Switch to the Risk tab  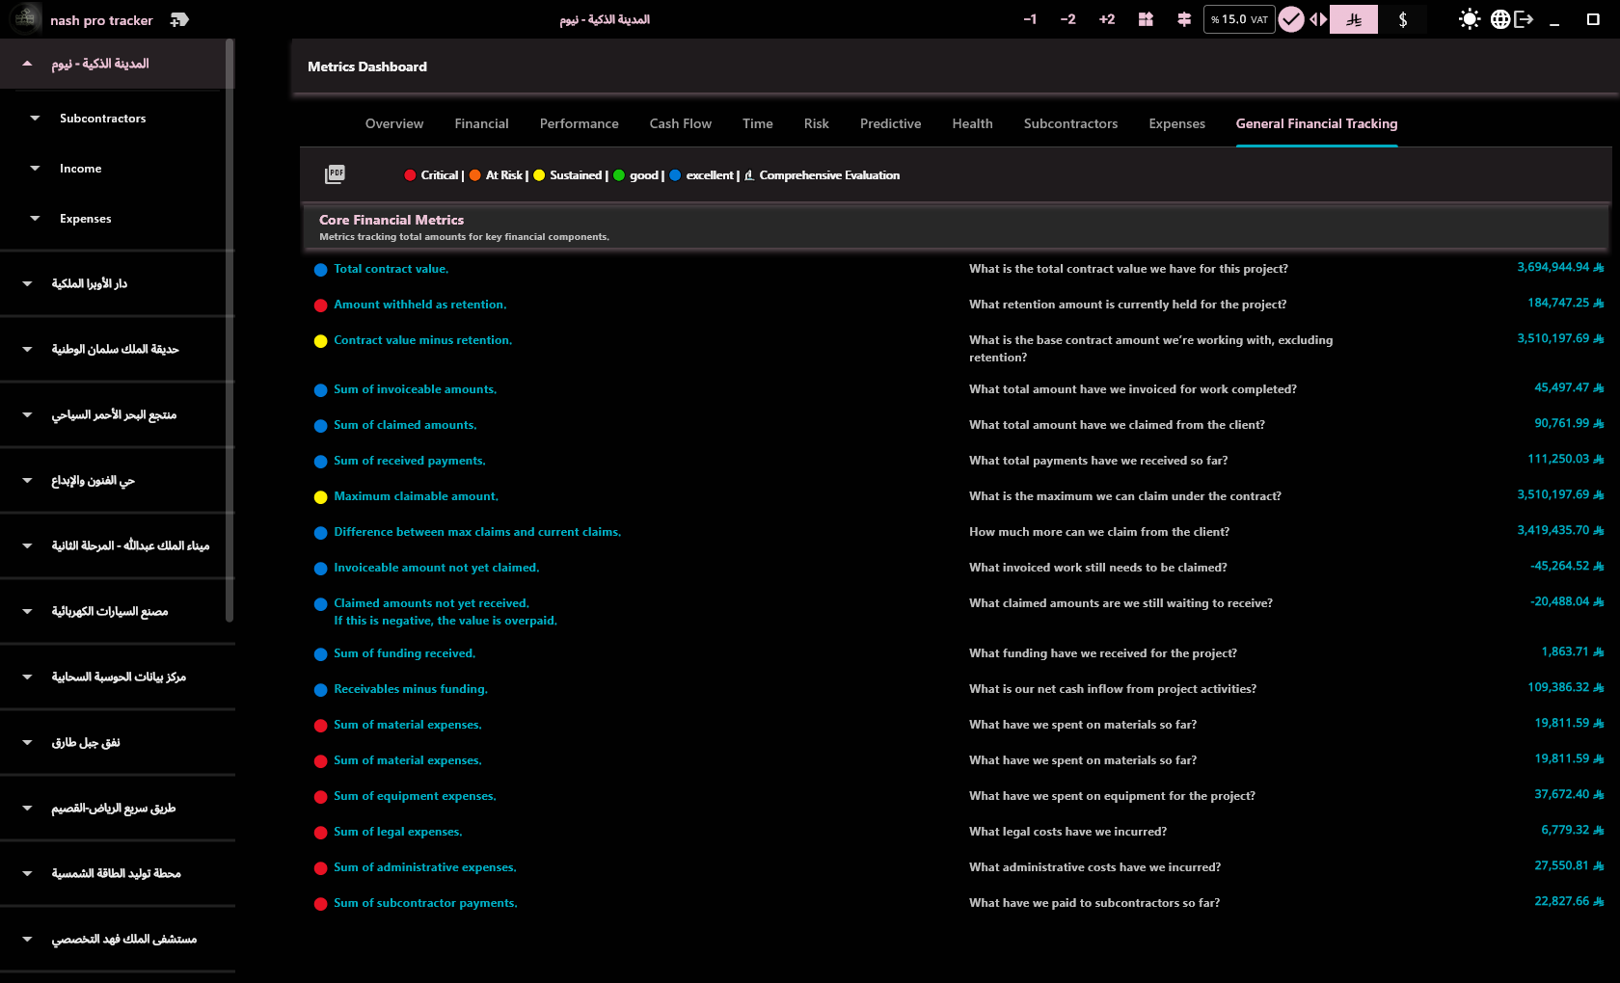pos(817,123)
